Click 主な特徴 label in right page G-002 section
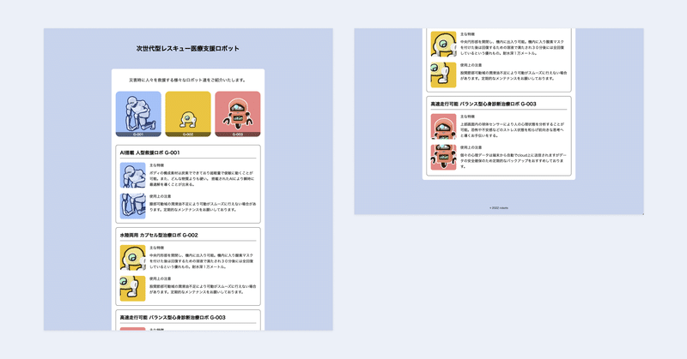687x359 pixels. [x=467, y=34]
